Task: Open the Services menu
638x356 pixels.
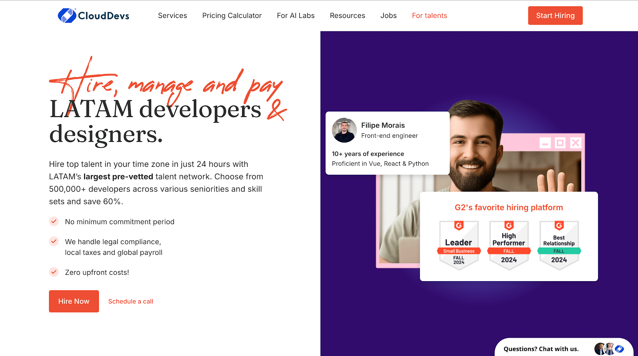Action: [172, 16]
